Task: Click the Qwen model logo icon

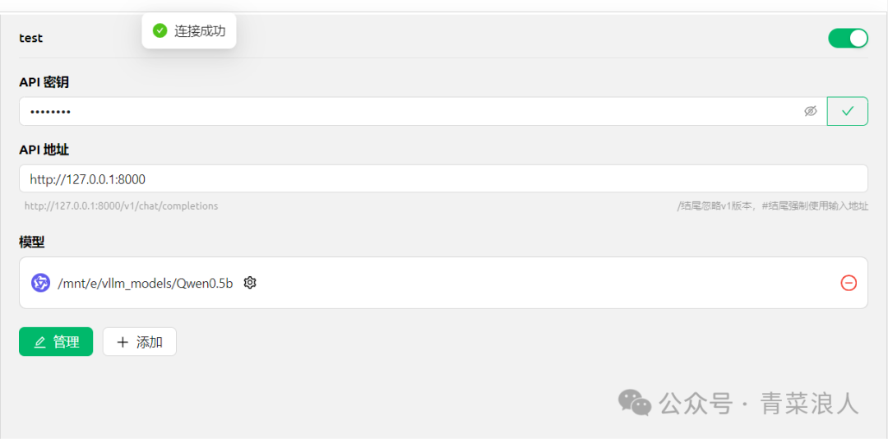Action: coord(41,283)
